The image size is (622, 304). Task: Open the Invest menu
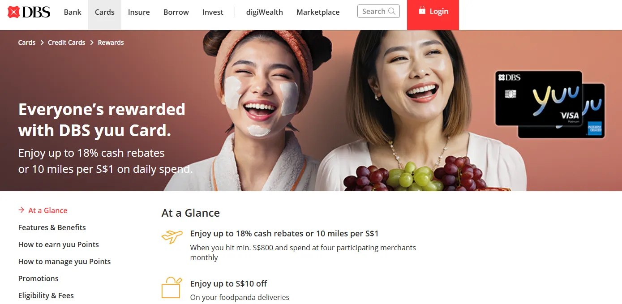213,12
